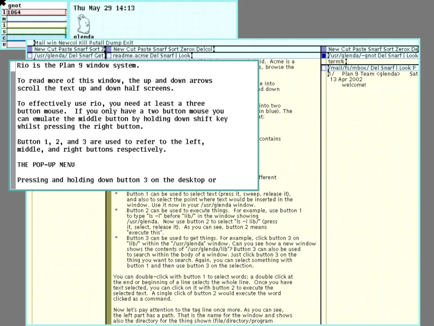The height and width of the screenshot is (326, 434).
Task: Click Del in the /mail/fs/mbox/ window tag
Action: pyautogui.click(x=375, y=68)
